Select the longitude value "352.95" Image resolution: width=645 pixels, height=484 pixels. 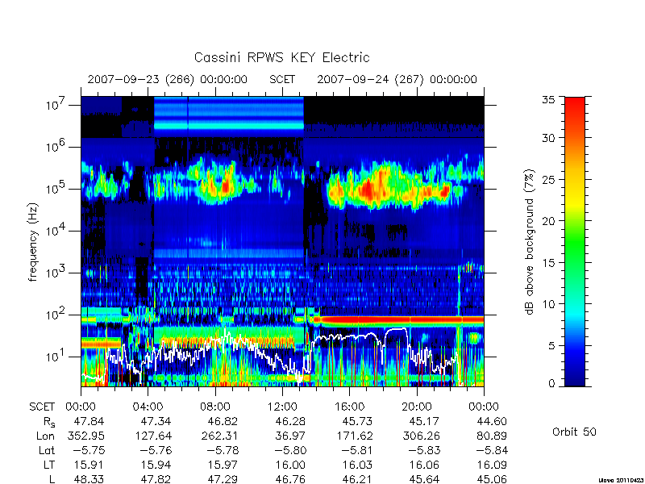[85, 436]
